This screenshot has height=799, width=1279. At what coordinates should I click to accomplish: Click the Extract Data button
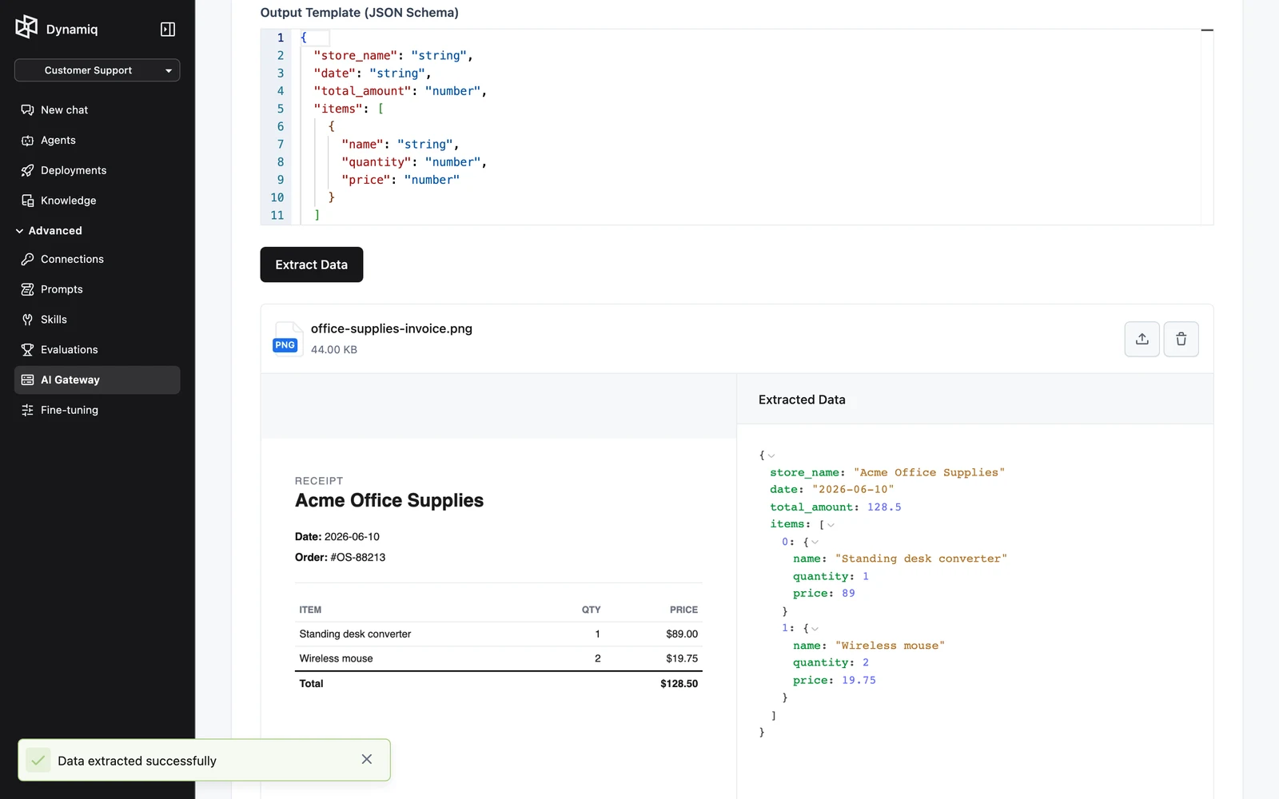312,264
